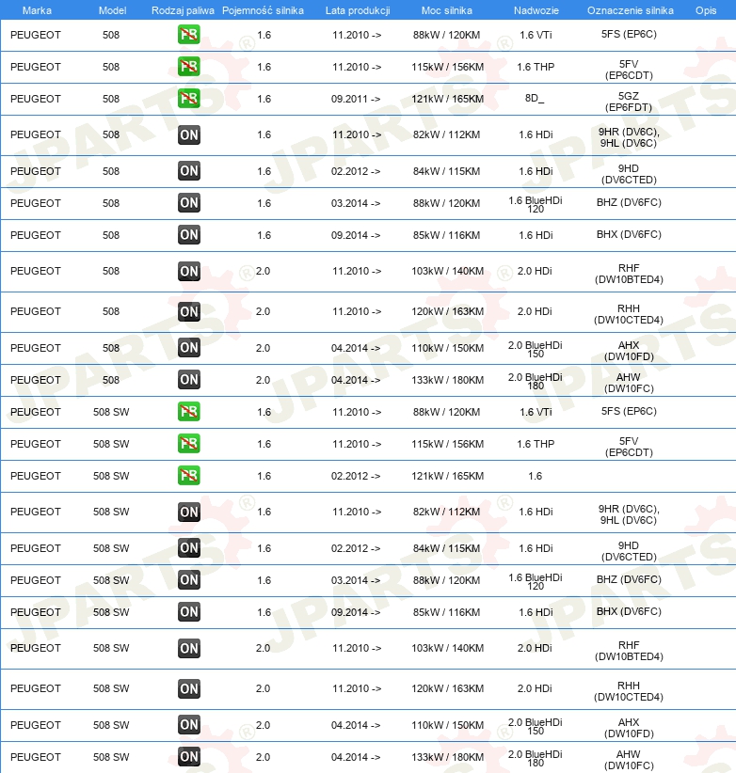Click the ON diesel icon in the 508 RHH (DW10CTED4) row

[x=189, y=311]
